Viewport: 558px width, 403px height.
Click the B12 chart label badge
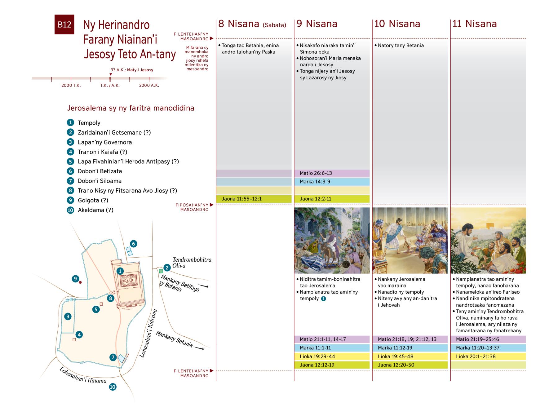click(x=64, y=24)
